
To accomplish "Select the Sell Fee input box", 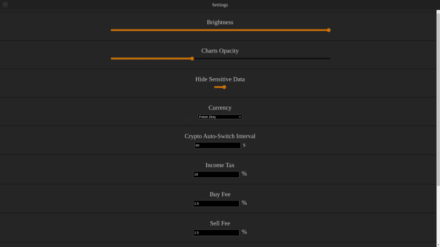I will [x=217, y=233].
